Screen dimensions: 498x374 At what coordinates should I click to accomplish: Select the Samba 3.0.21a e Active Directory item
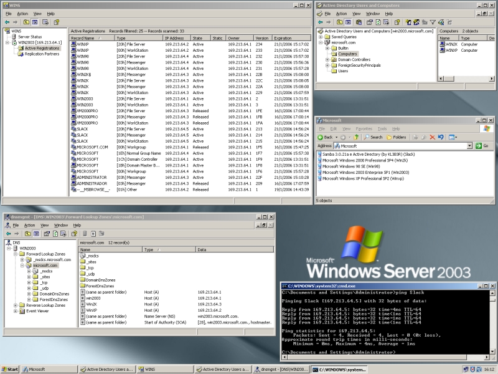[x=369, y=154]
